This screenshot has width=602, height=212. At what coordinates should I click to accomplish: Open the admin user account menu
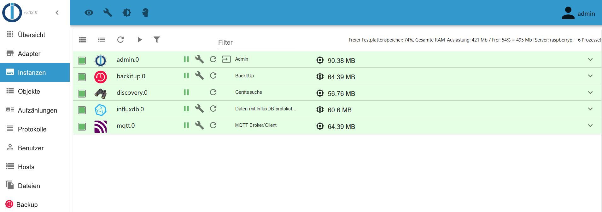pyautogui.click(x=578, y=13)
